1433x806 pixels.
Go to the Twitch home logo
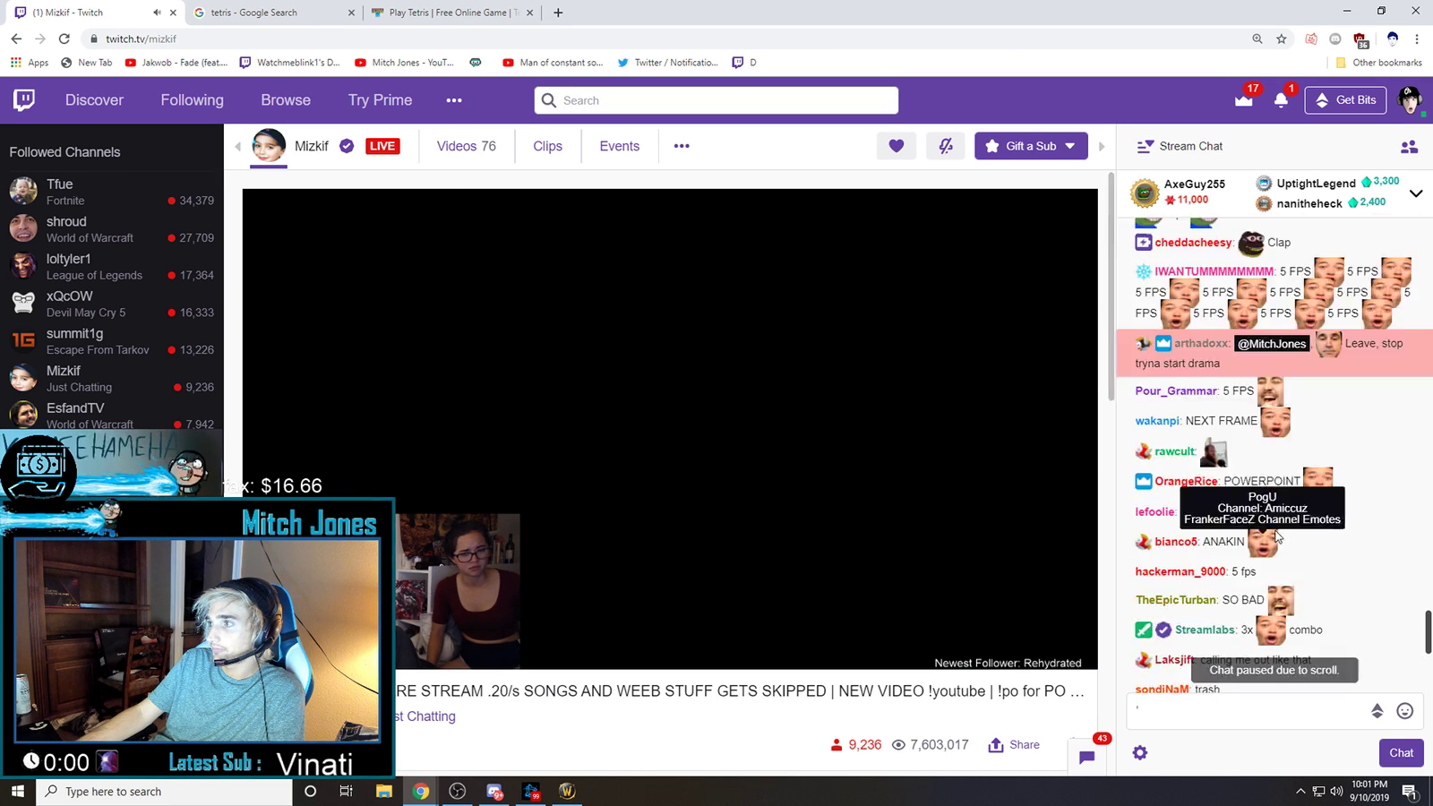click(x=24, y=99)
